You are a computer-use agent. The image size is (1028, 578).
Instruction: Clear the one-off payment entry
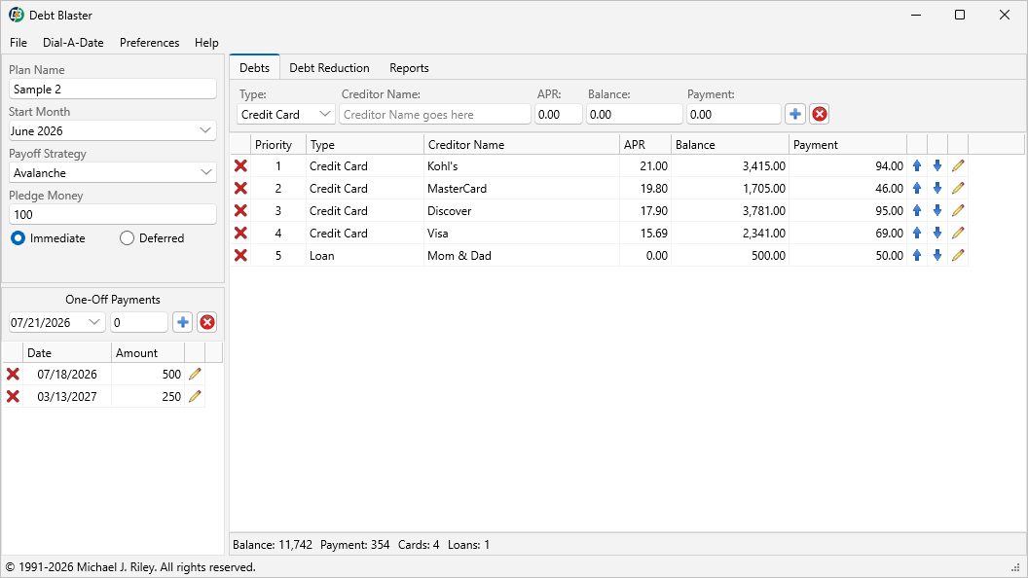point(207,322)
